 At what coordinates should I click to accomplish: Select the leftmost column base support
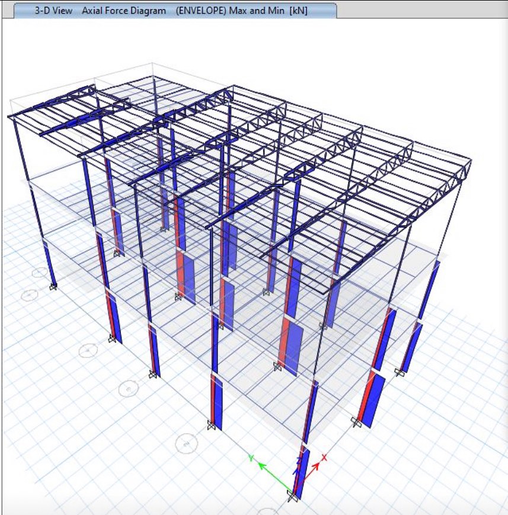[x=53, y=287]
